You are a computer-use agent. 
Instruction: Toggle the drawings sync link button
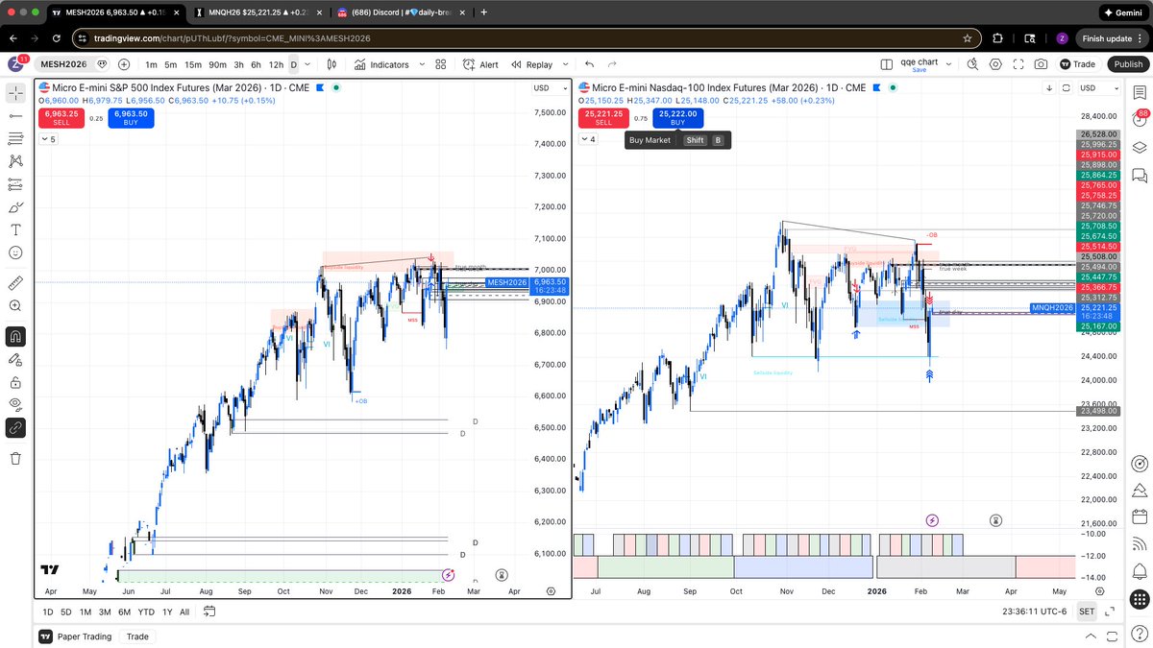(x=15, y=428)
